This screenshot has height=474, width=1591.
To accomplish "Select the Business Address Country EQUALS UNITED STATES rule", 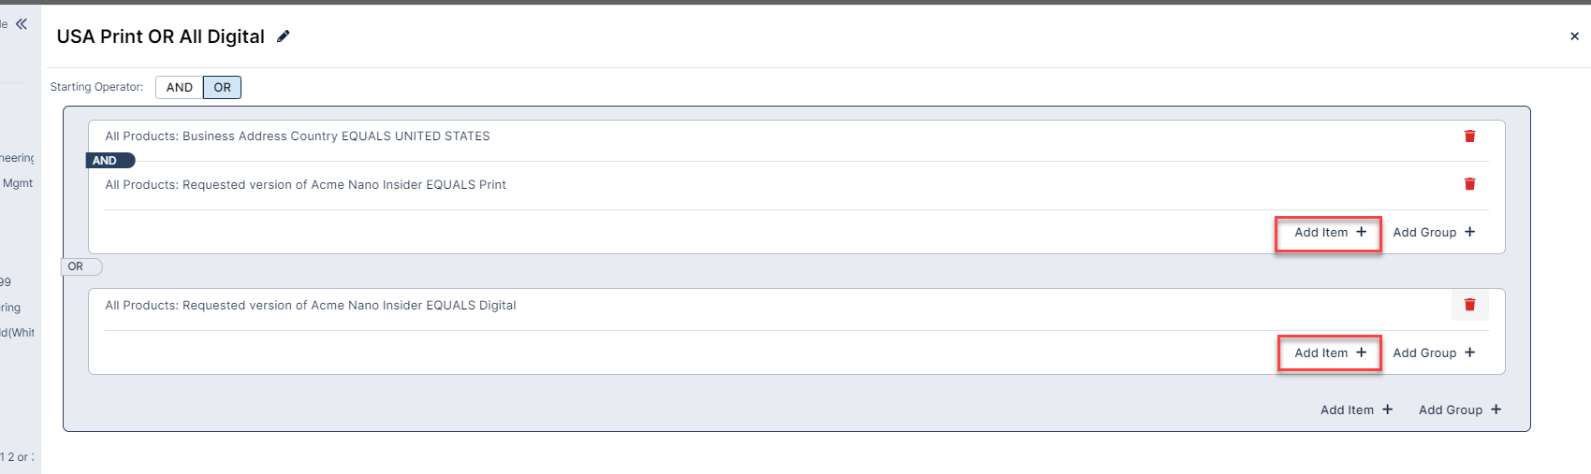I will [298, 136].
